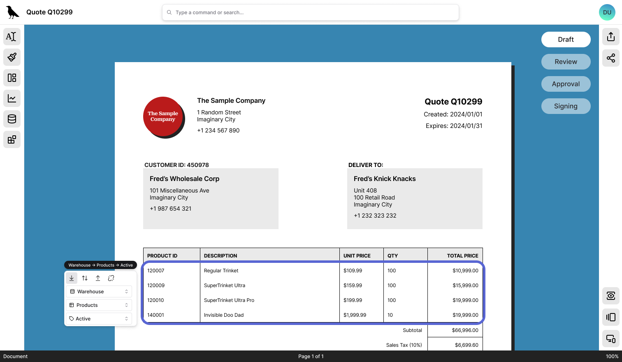Open the Active tag filter dropdown

coord(99,318)
